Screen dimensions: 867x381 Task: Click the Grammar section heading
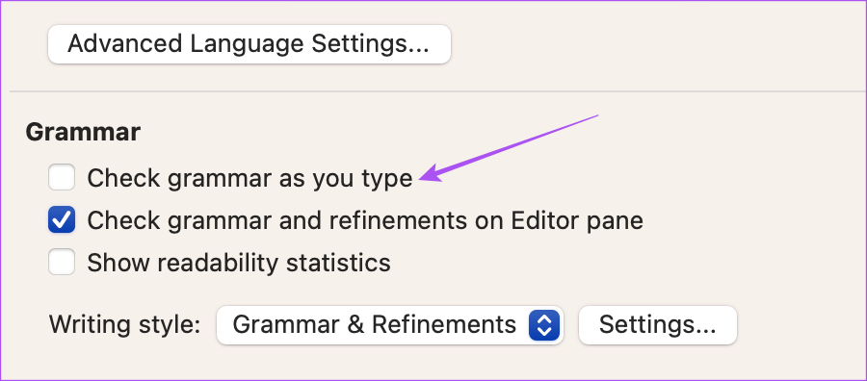(83, 133)
